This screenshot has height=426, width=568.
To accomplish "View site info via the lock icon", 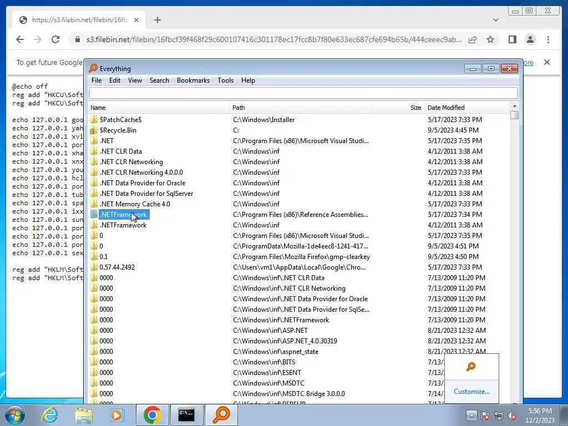I will [x=78, y=39].
